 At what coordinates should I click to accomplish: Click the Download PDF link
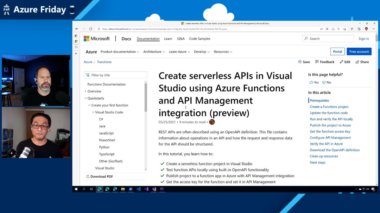point(102,176)
